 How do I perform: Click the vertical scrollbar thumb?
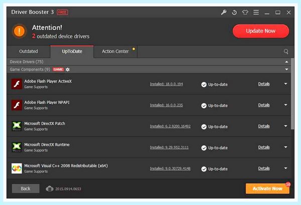[x=292, y=94]
